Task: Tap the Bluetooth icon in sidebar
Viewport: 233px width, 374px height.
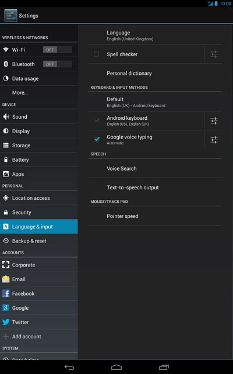Action: 6,64
